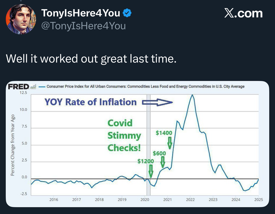Click the green arrow under $1200
The image size is (275, 214).
tap(151, 171)
